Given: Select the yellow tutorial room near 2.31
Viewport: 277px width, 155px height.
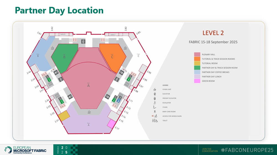Looking at the screenshot, I should 64,116.
